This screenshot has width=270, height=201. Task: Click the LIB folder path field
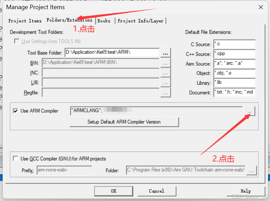(101, 83)
